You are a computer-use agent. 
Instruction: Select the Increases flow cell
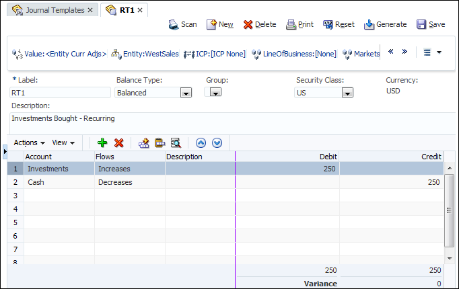(x=130, y=169)
